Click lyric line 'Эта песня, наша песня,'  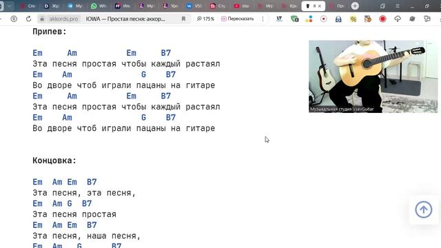(87, 236)
